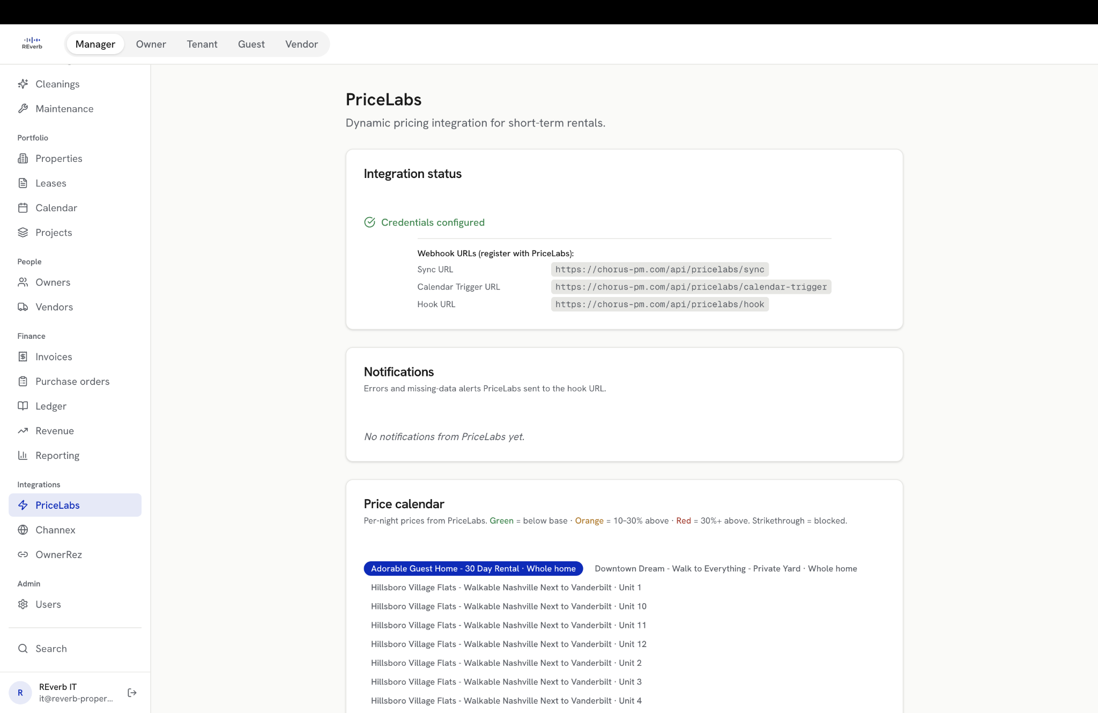Switch to the Manager role tab
The image size is (1098, 713).
pos(95,44)
